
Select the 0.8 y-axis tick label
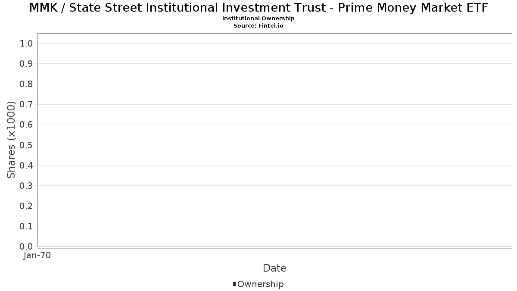[26, 84]
